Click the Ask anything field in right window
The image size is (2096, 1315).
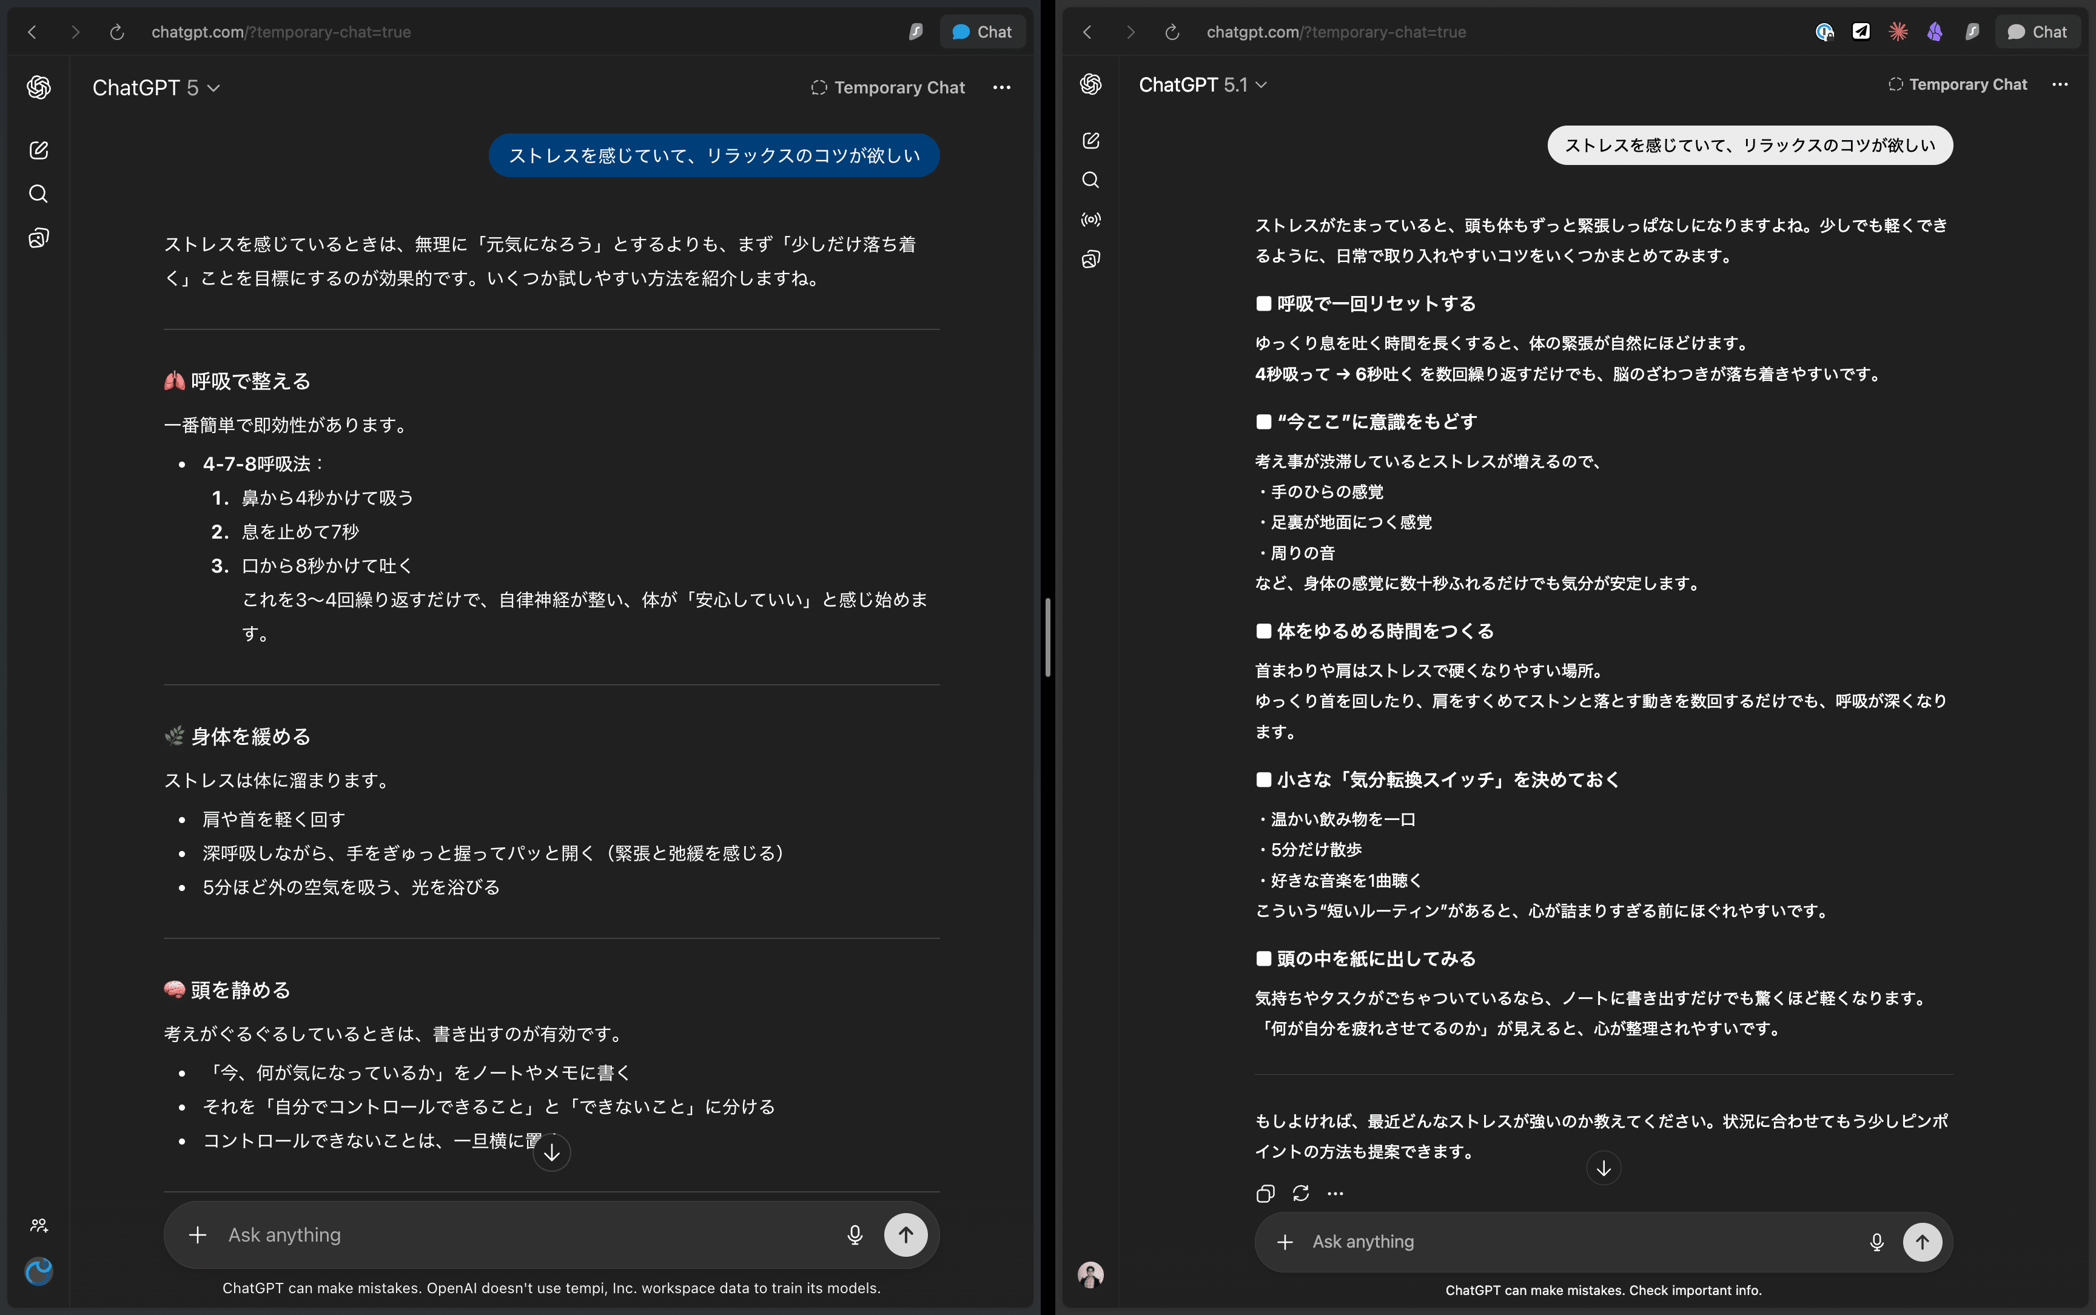[x=1565, y=1242]
